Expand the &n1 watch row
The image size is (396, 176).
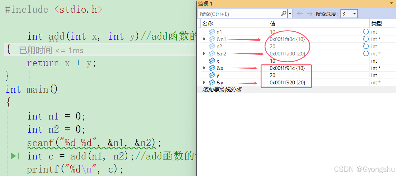[x=204, y=39]
